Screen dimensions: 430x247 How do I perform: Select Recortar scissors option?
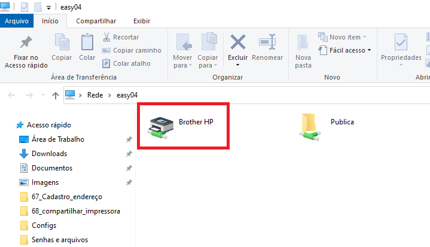tap(121, 37)
